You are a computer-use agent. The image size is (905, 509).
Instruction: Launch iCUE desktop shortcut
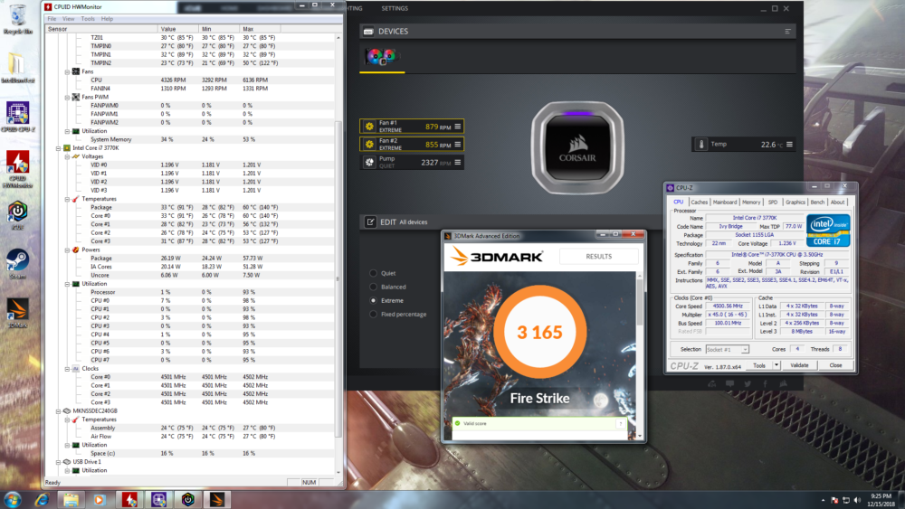pyautogui.click(x=17, y=215)
